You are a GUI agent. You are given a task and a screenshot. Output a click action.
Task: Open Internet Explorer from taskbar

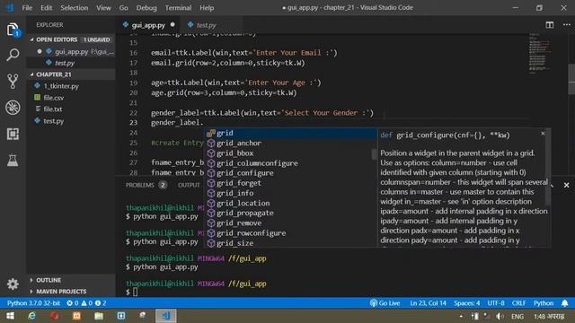(32, 316)
